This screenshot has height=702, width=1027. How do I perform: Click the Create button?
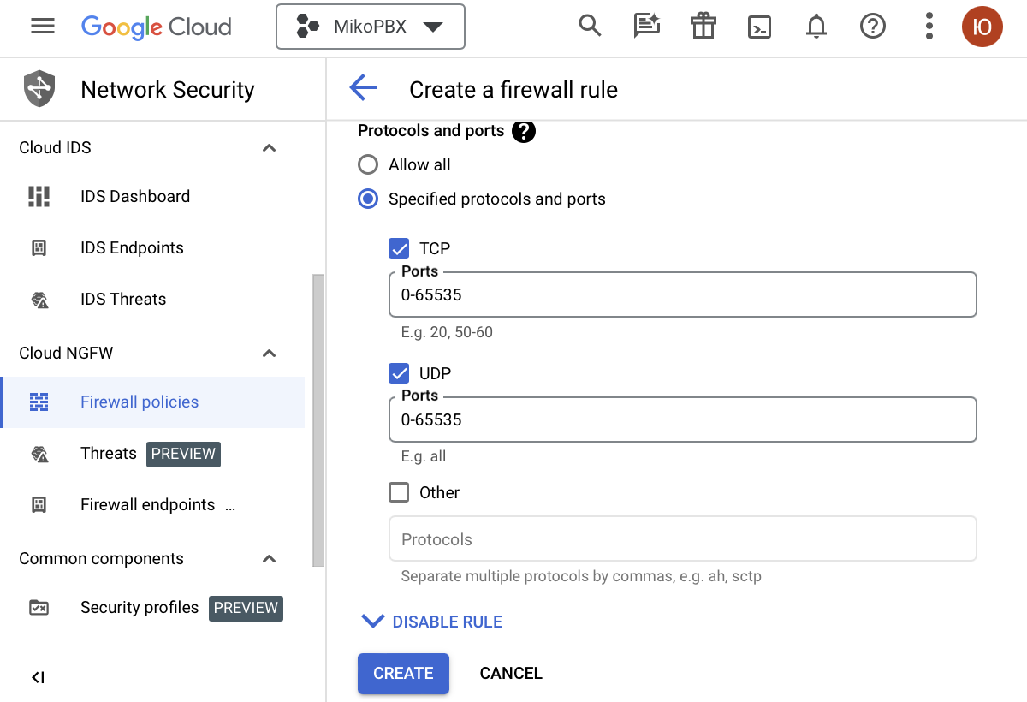(403, 673)
